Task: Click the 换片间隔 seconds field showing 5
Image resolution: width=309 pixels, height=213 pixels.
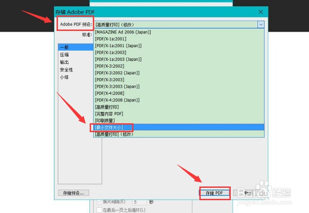Action: (139, 202)
